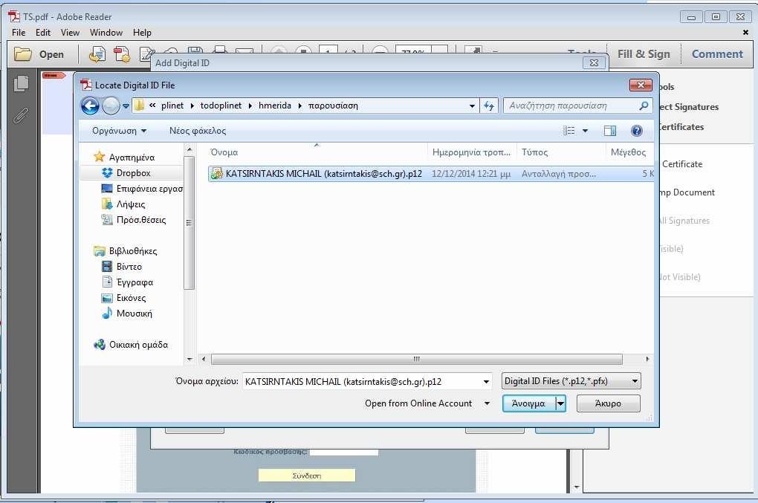This screenshot has width=758, height=503.
Task: Show the page thumbnails panel in Adobe Reader
Action: (21, 84)
